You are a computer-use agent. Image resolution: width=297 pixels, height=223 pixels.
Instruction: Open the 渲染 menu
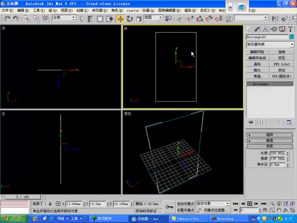pos(190,10)
